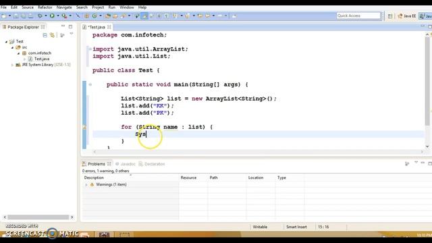This screenshot has height=243, width=432.
Task: Open the Search dropdown arrow
Action: click(x=129, y=16)
